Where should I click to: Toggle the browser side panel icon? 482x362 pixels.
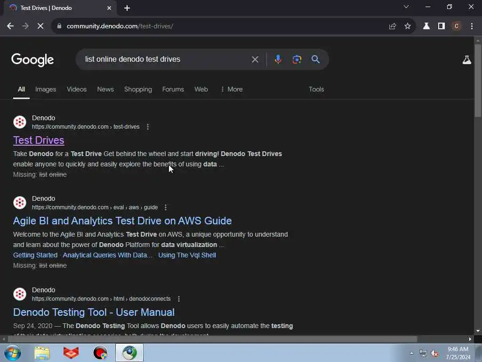click(x=442, y=26)
